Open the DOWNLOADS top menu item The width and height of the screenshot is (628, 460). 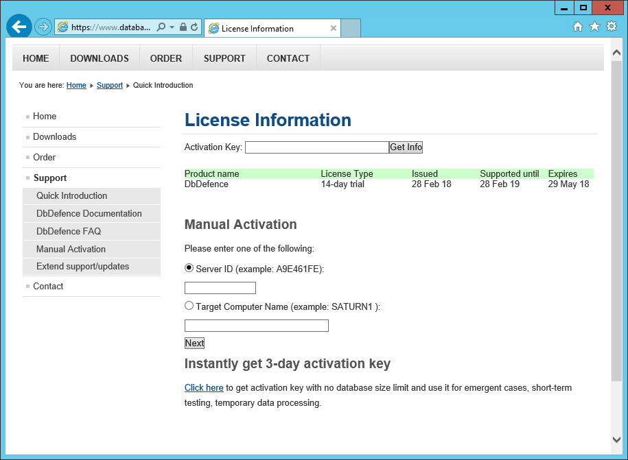[x=100, y=58]
